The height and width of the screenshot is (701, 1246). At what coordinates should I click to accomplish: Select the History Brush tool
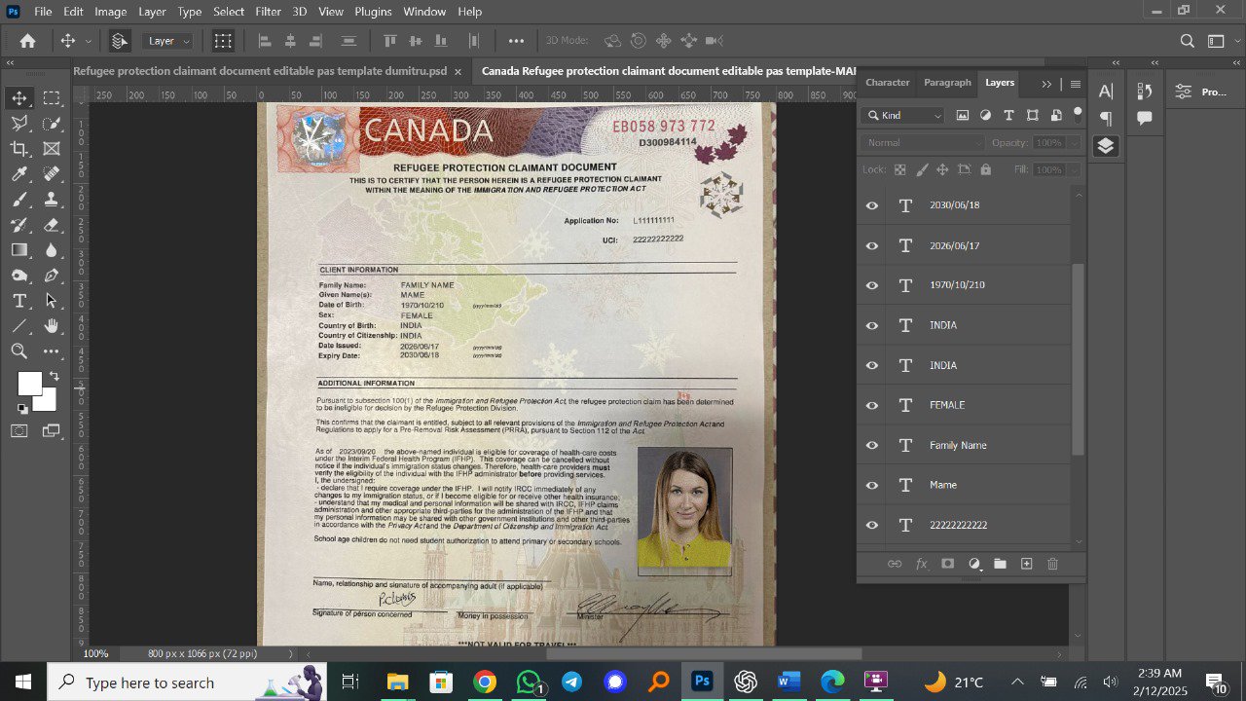pos(19,225)
